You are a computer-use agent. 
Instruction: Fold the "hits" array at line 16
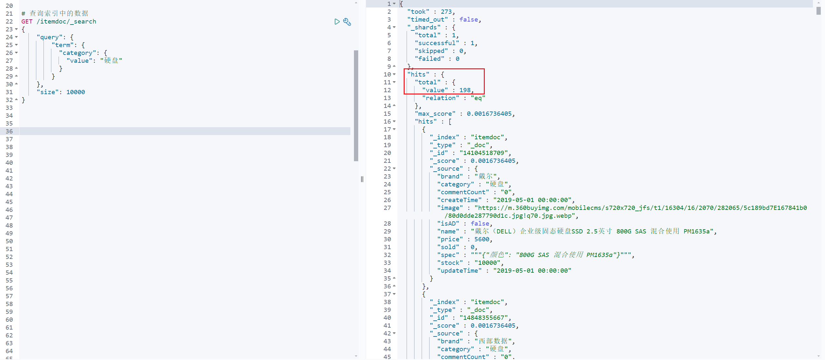(x=394, y=121)
